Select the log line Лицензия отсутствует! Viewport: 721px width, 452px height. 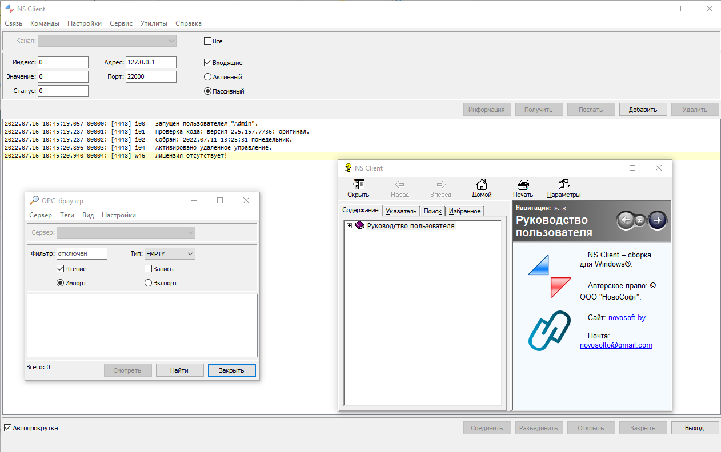(360, 156)
